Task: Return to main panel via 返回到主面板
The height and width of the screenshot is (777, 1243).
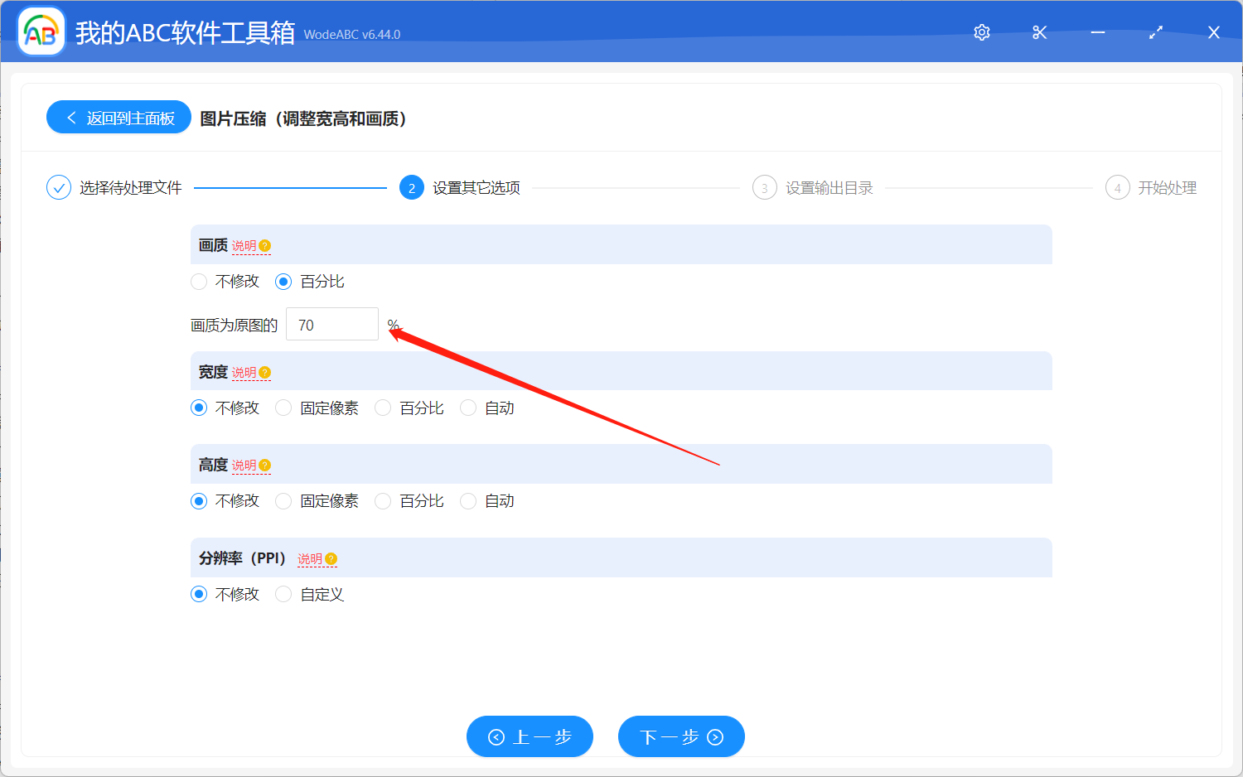Action: (x=119, y=118)
